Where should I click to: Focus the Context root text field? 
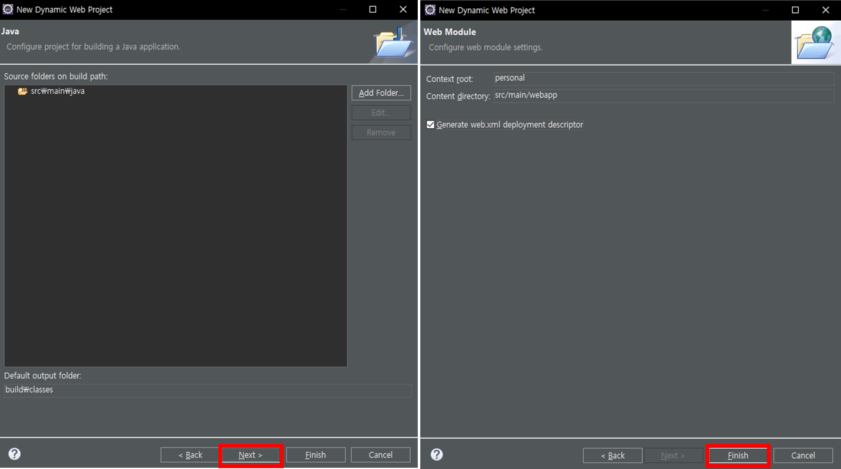663,78
